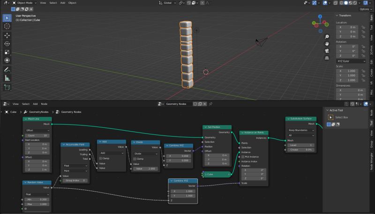The width and height of the screenshot is (375, 214).
Task: Activate the Move tool
Action: tap(7, 35)
